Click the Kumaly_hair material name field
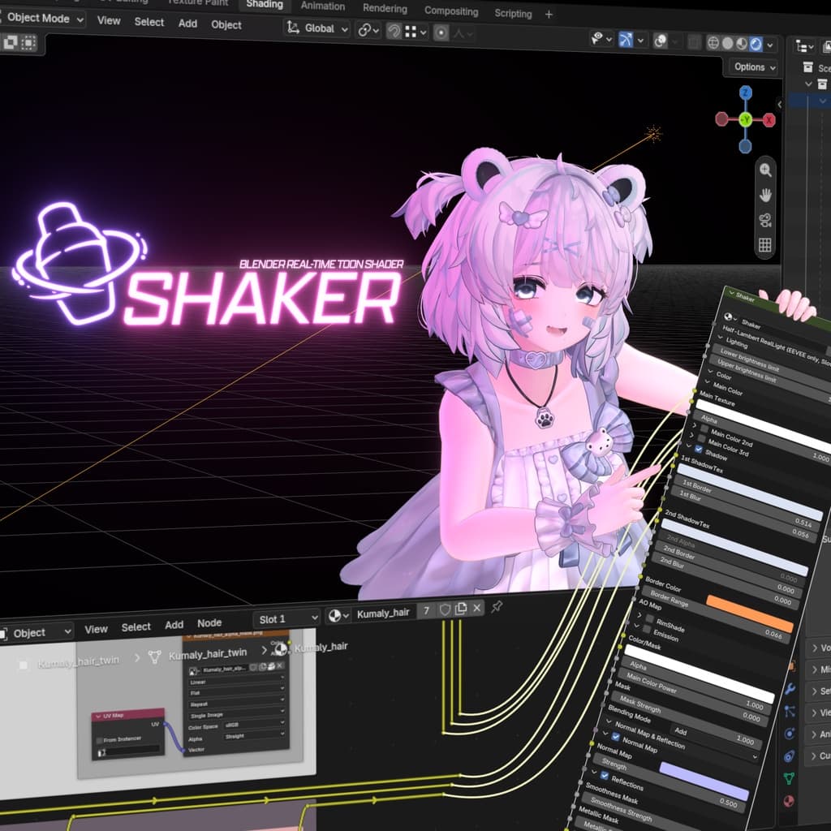The image size is (831, 831). 384,614
